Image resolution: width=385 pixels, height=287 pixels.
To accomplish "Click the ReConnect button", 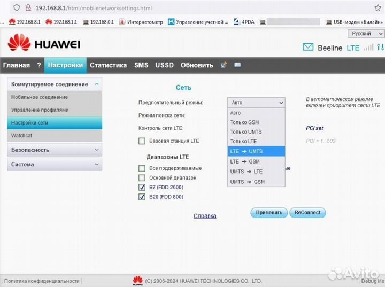I will [x=307, y=213].
